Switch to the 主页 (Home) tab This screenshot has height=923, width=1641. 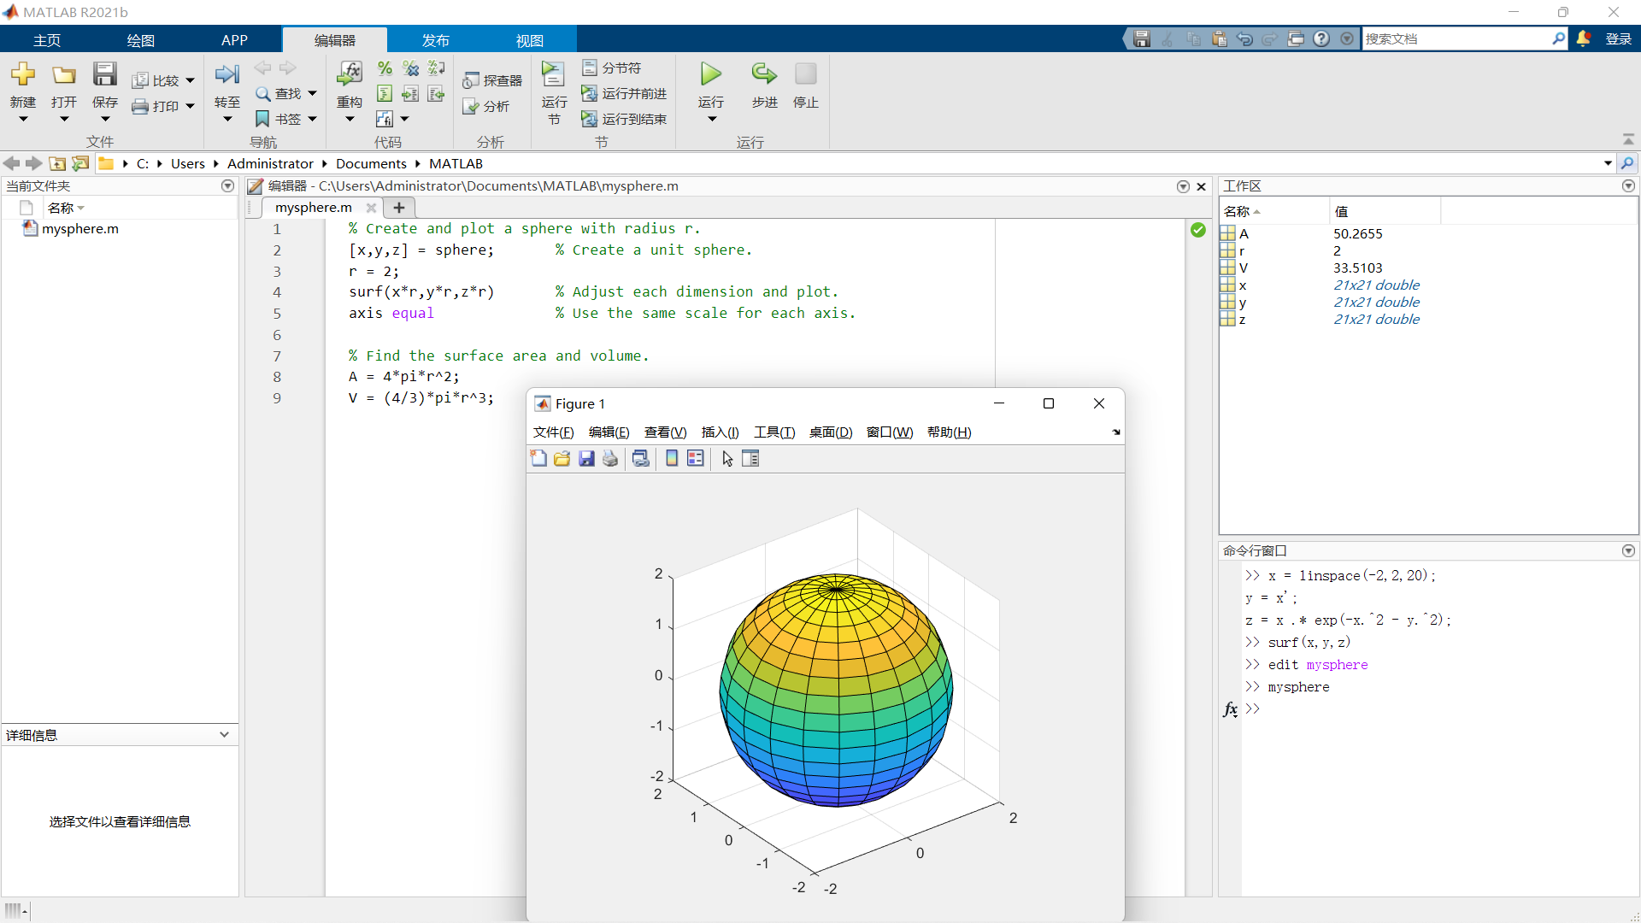click(x=47, y=40)
